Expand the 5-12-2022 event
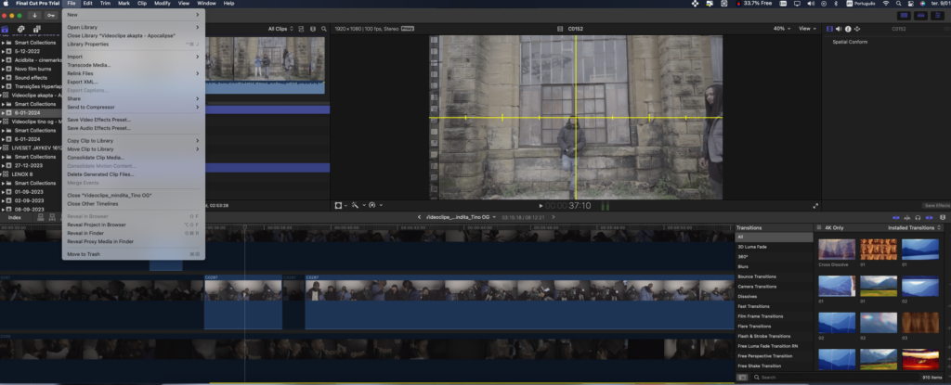Image resolution: width=951 pixels, height=385 pixels. click(3, 52)
